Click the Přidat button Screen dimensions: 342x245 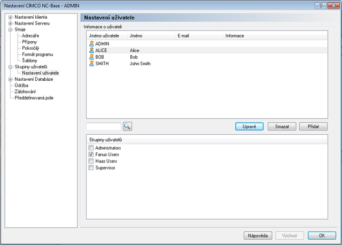point(313,126)
